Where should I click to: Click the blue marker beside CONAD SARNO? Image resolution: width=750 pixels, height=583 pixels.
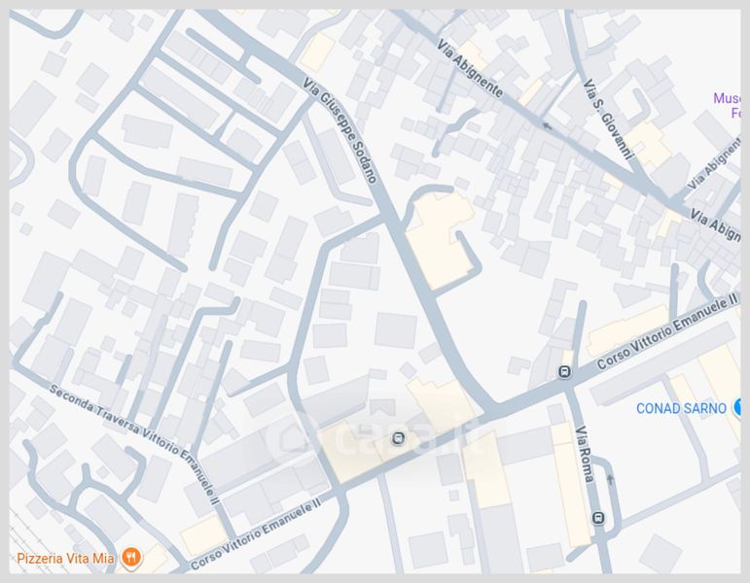point(738,408)
